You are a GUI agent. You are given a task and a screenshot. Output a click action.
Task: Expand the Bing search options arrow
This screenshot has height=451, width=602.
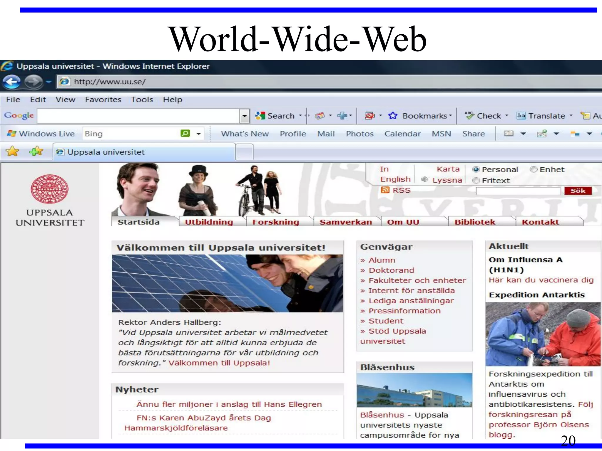199,134
